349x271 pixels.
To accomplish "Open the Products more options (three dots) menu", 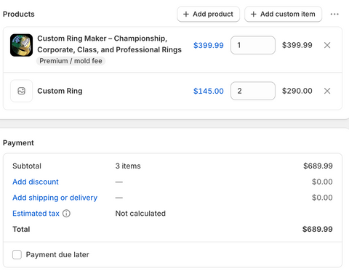I will tap(334, 15).
